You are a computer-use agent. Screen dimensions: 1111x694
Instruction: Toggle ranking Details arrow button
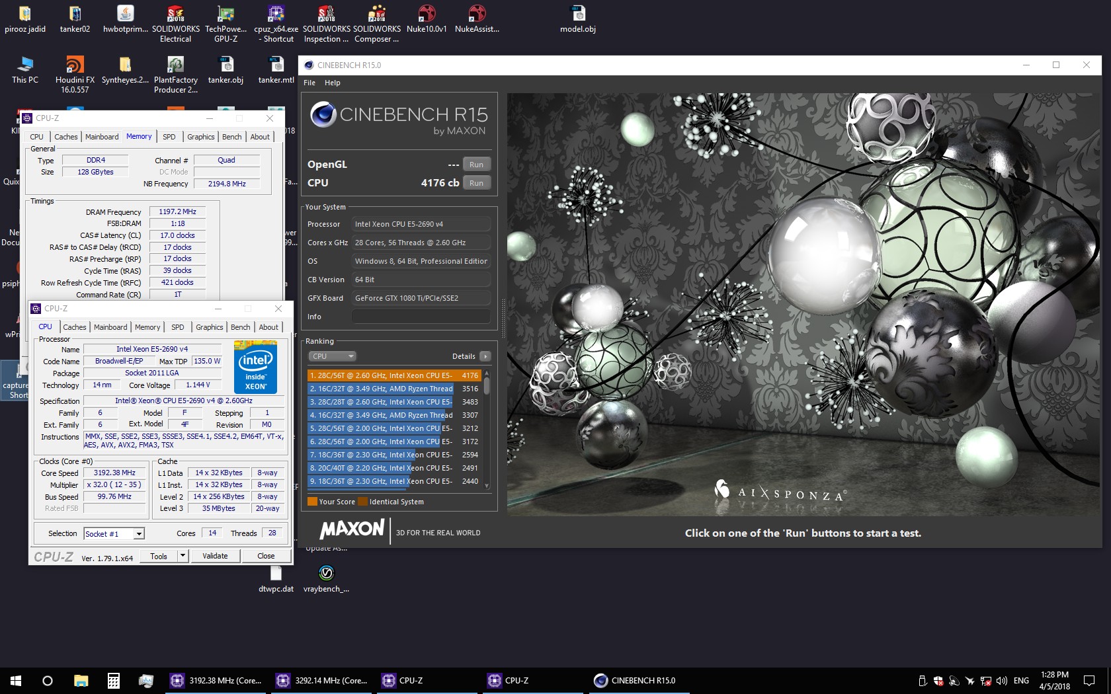[x=485, y=356]
